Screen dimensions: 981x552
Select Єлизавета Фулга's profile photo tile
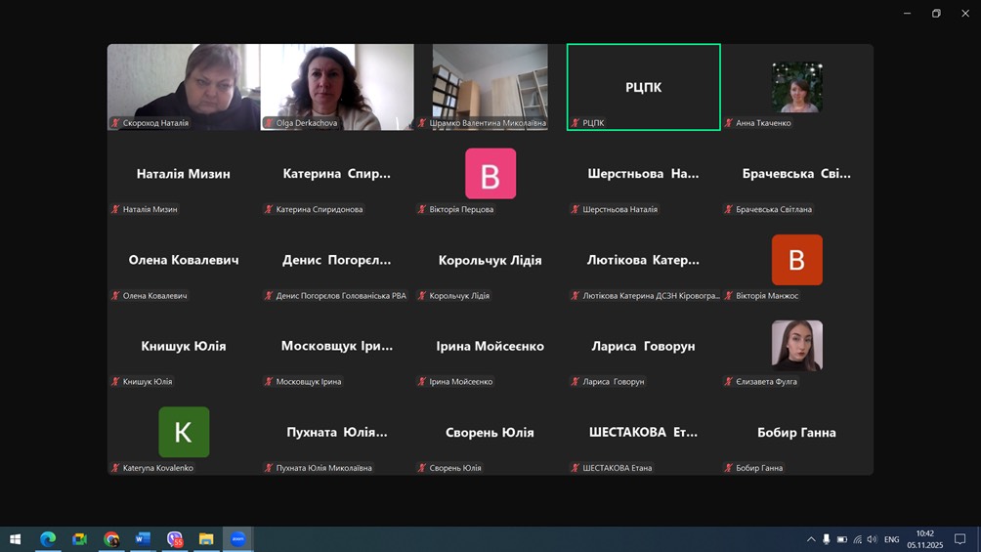click(796, 346)
